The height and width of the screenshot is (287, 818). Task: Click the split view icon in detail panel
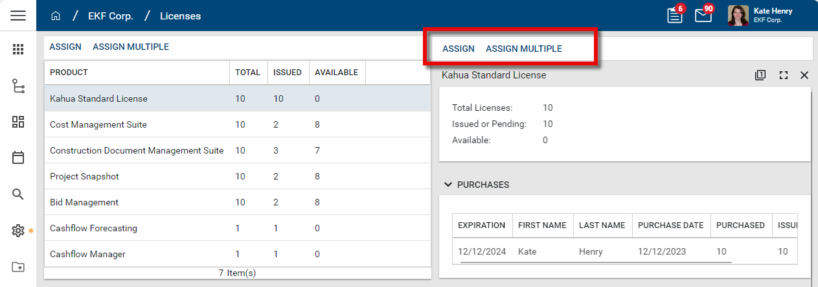click(760, 75)
